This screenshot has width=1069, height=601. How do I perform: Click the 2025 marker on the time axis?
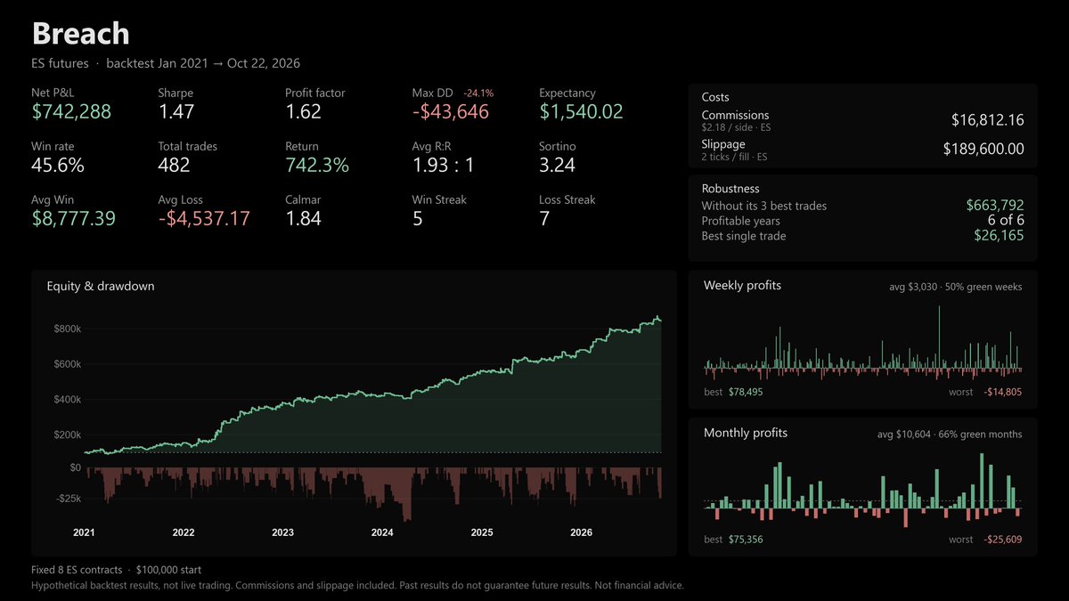click(x=482, y=532)
